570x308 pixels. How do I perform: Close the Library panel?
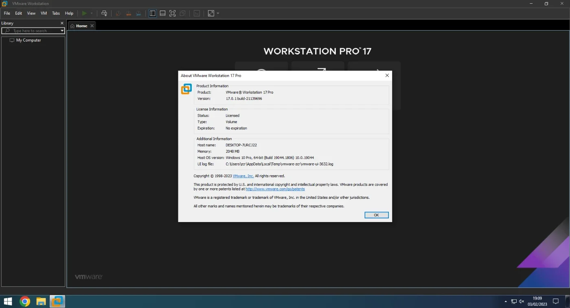click(x=62, y=23)
